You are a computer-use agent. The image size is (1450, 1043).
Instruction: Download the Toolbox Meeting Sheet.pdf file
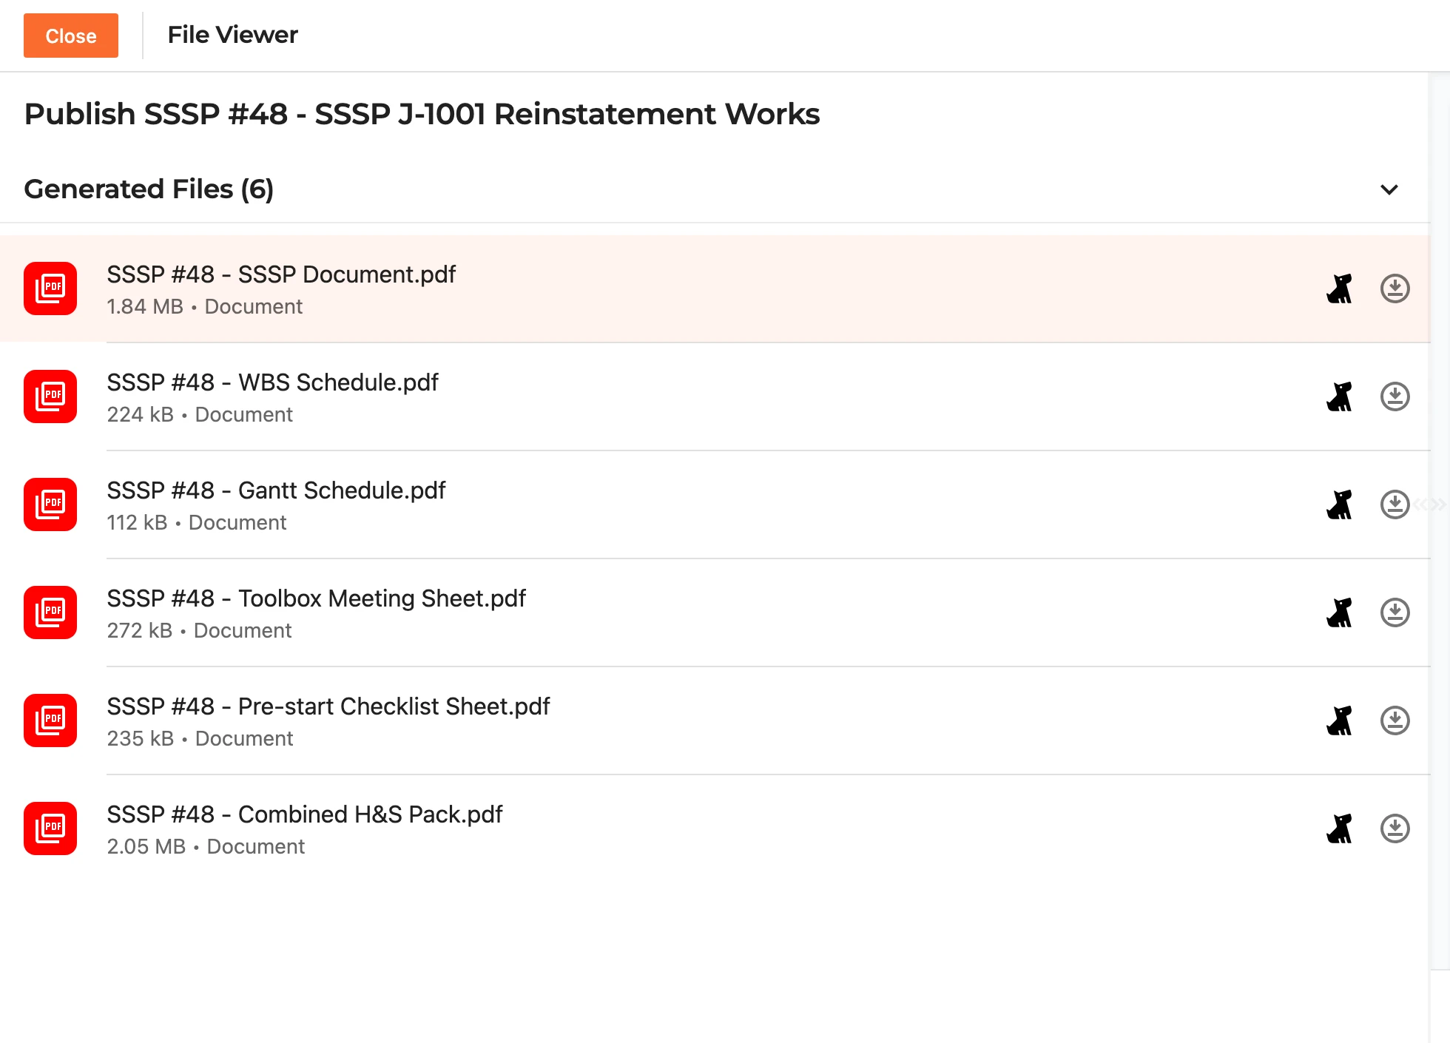[1395, 612]
